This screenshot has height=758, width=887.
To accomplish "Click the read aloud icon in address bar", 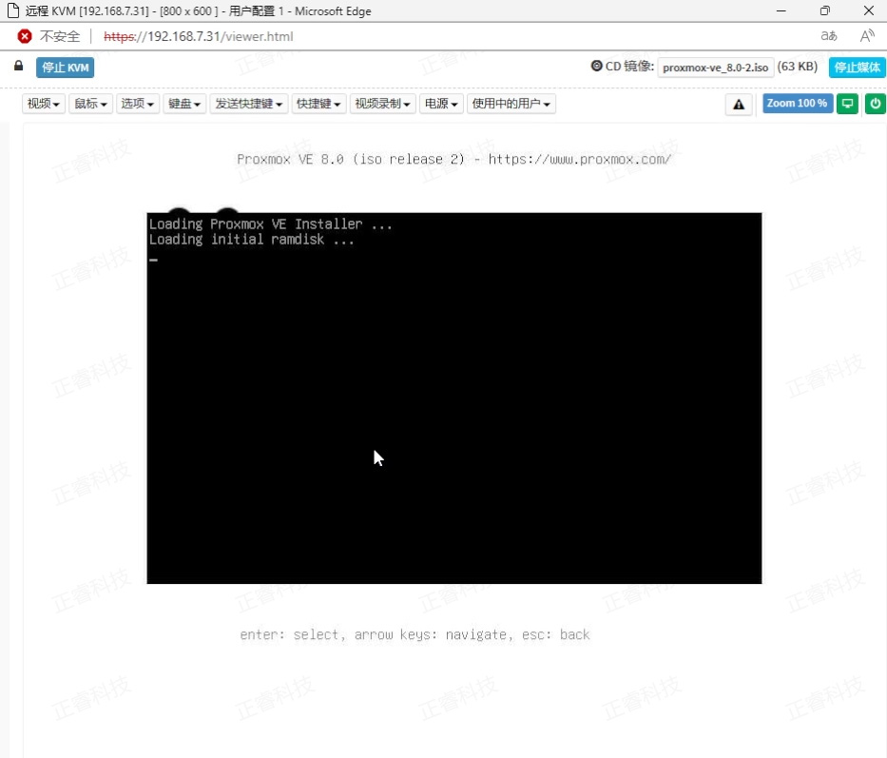I will [867, 36].
